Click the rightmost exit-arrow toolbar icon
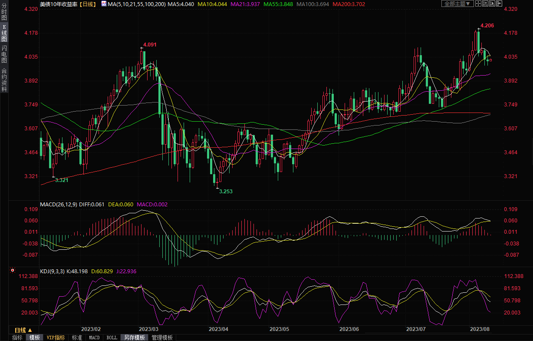The width and height of the screenshot is (533, 341). point(500,3)
